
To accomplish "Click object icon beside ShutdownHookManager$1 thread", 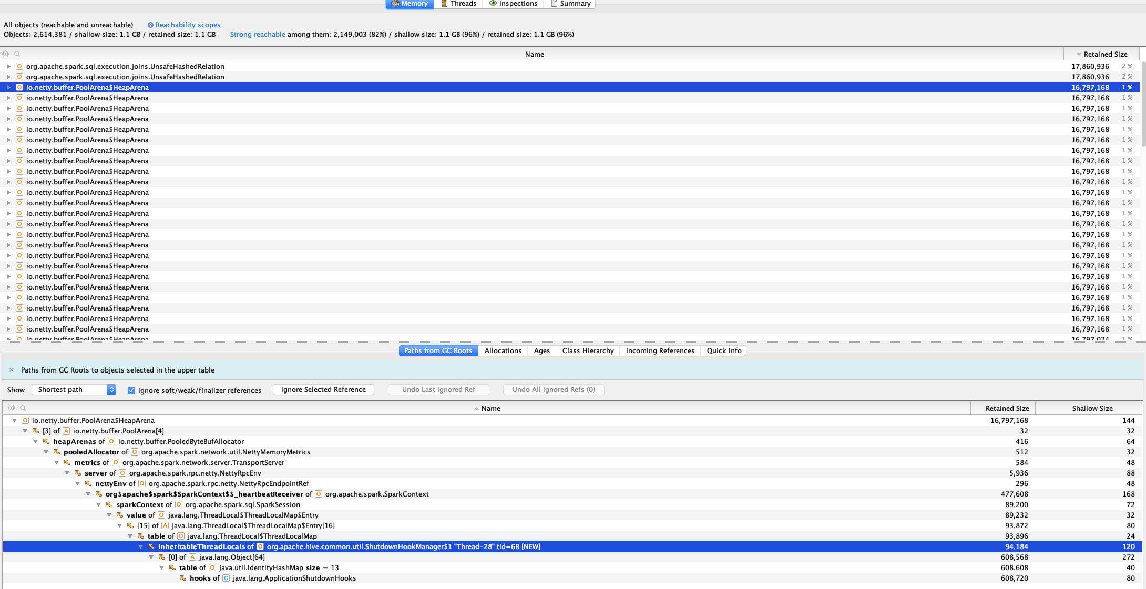I will [260, 546].
